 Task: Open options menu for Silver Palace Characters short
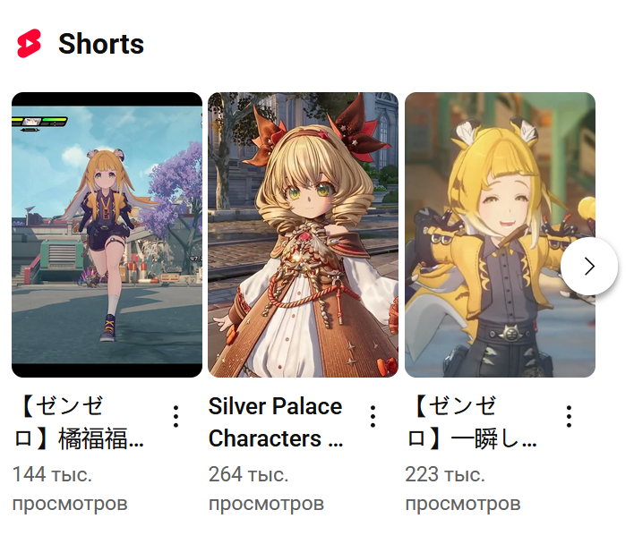click(x=373, y=416)
